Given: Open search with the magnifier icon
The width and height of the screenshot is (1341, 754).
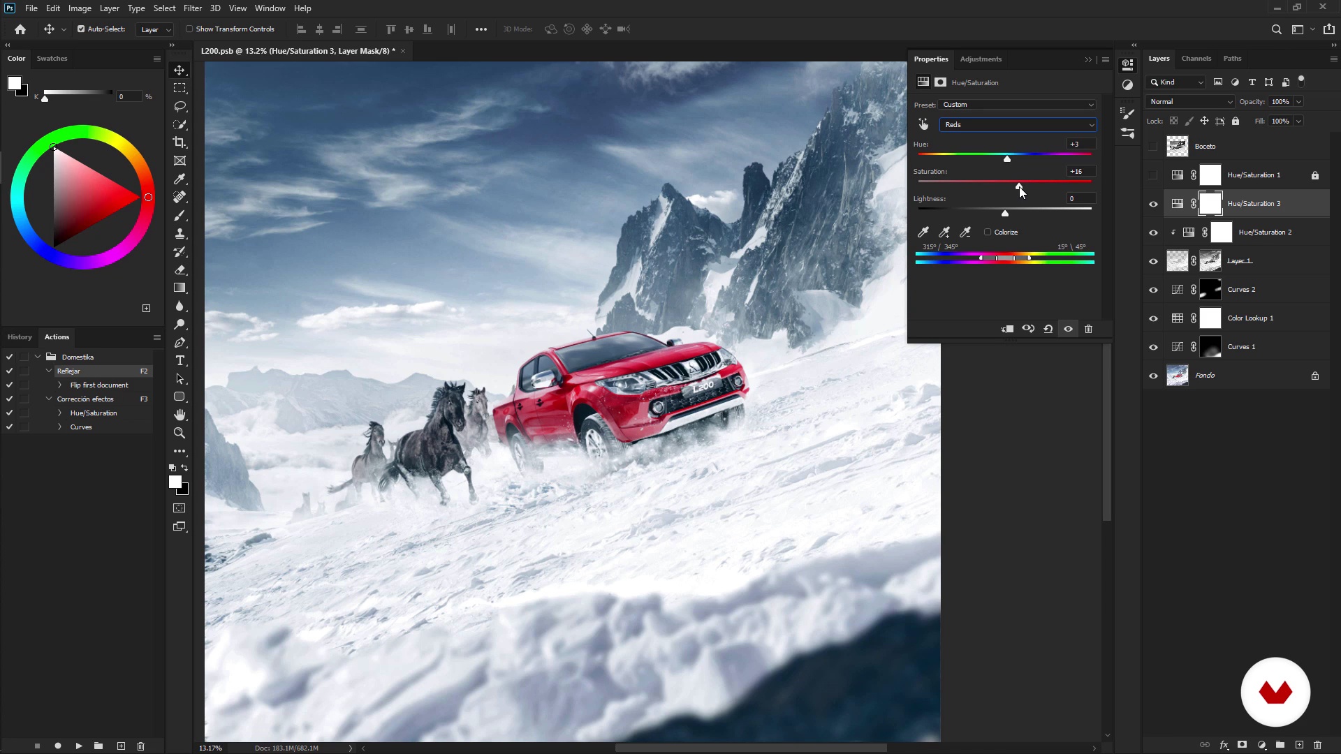Looking at the screenshot, I should (x=1276, y=29).
